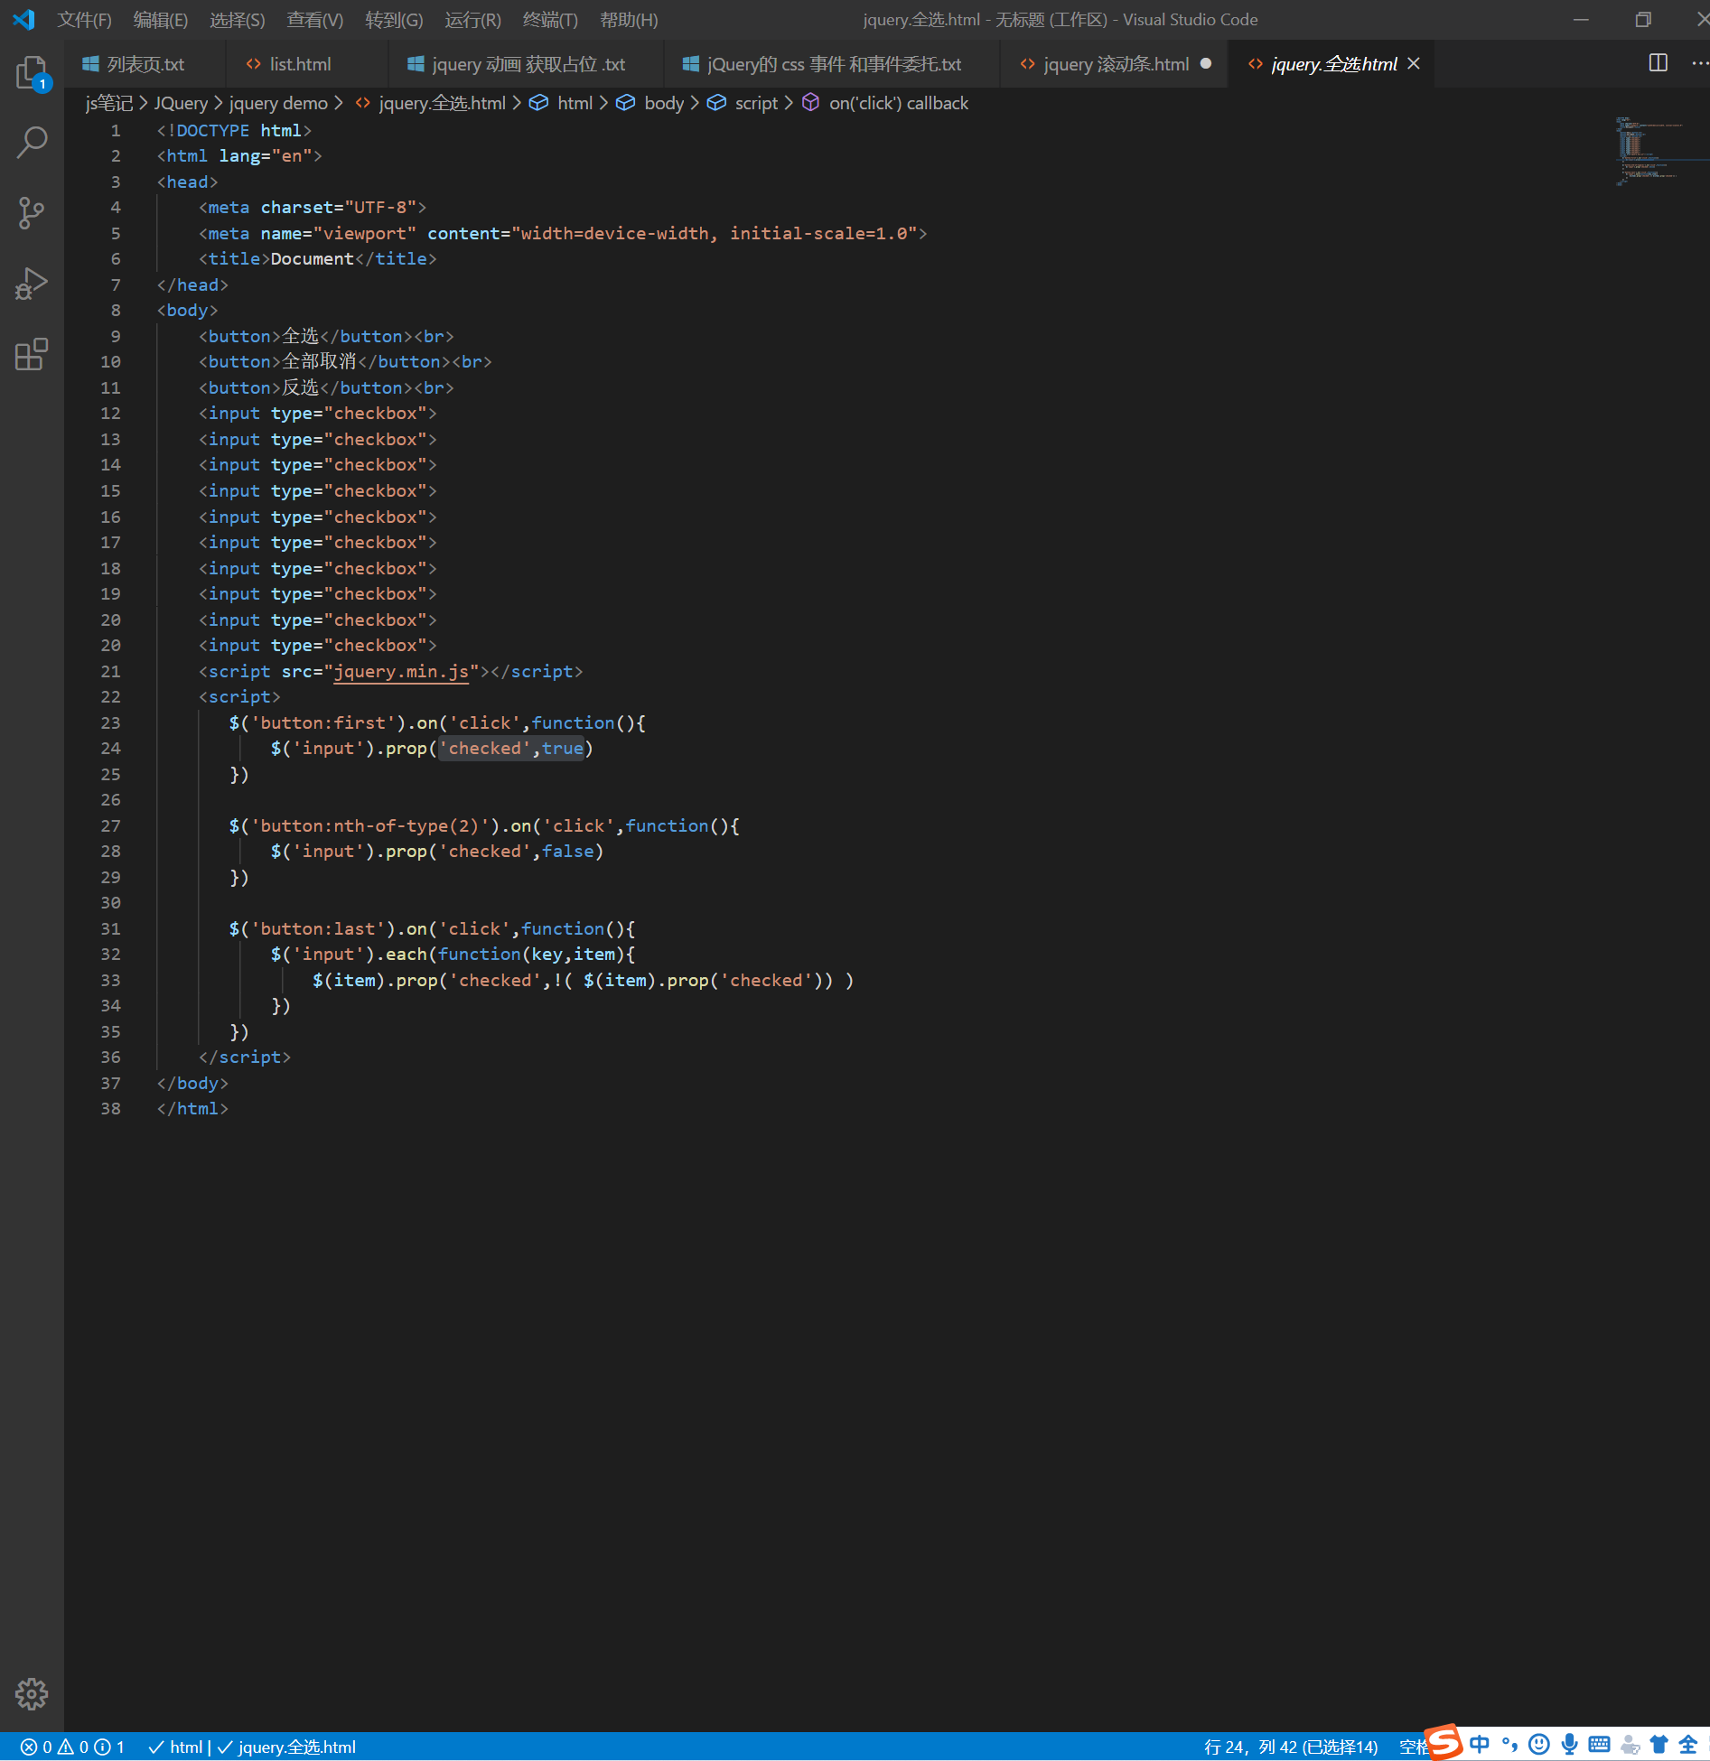
Task: Open the Manage gear icon
Action: pos(32,1694)
